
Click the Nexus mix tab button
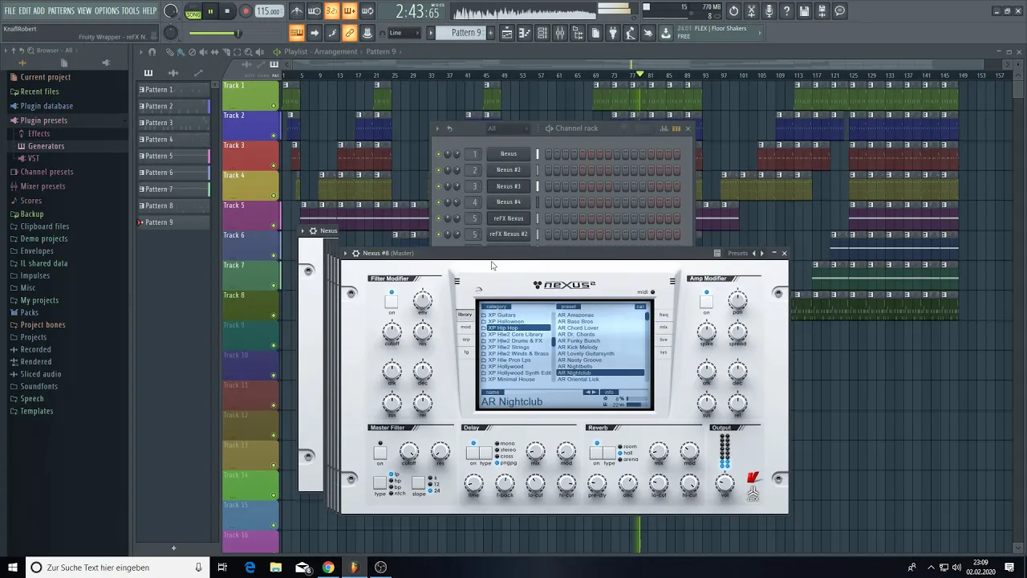click(664, 328)
